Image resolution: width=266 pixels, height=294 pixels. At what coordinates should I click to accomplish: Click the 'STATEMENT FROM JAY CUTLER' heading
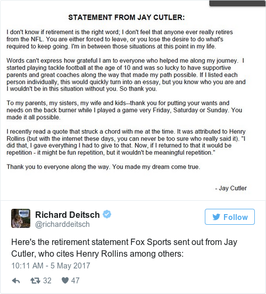pyautogui.click(x=127, y=18)
